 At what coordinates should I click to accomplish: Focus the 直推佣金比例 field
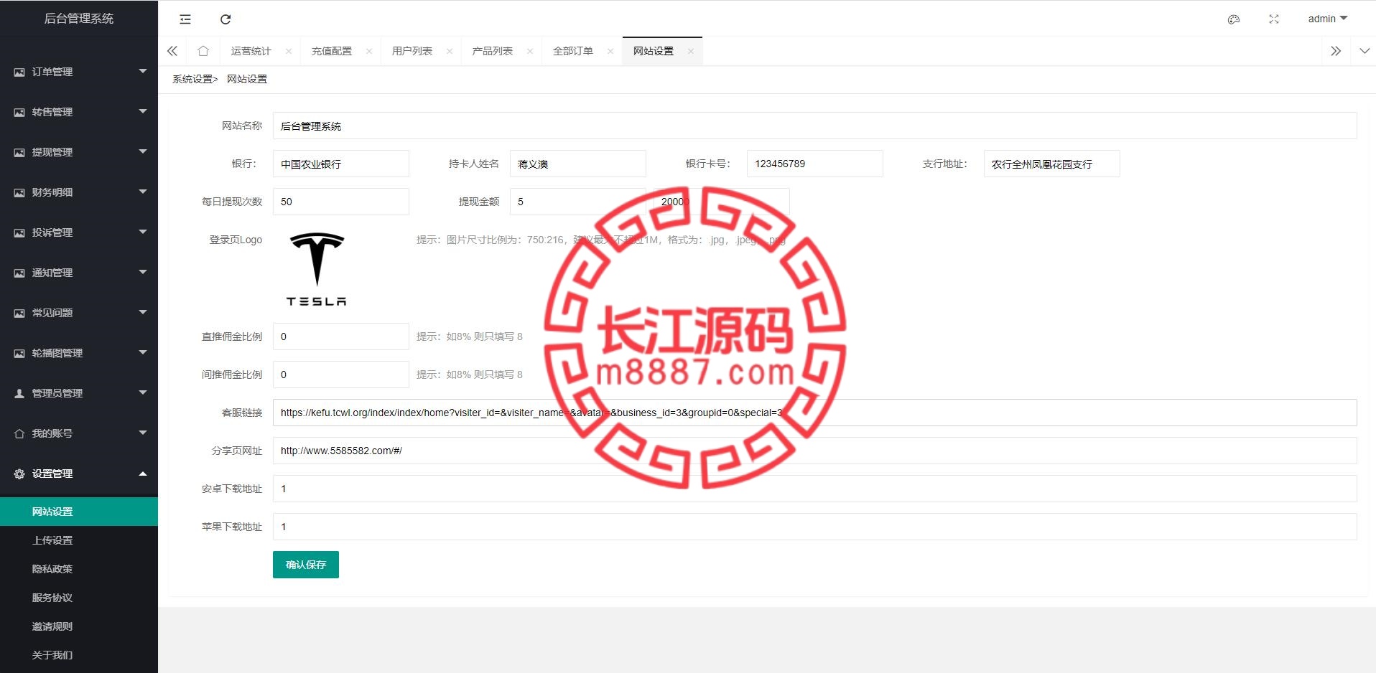click(x=341, y=336)
